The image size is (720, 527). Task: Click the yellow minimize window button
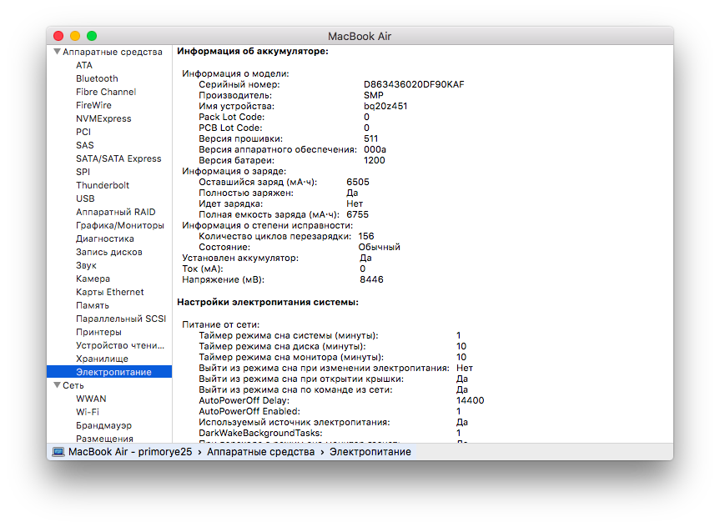click(x=75, y=36)
